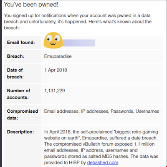Open the dehashed.com link
The width and height of the screenshot is (167, 167).
103,162
